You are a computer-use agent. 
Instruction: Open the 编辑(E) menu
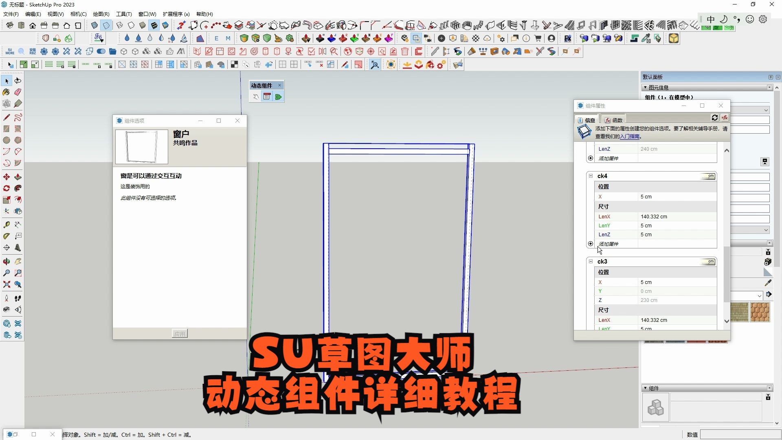coord(33,14)
